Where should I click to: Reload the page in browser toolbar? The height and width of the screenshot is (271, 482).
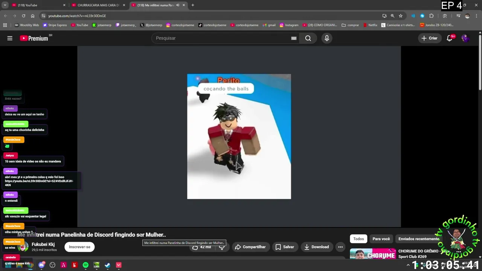pyautogui.click(x=23, y=16)
